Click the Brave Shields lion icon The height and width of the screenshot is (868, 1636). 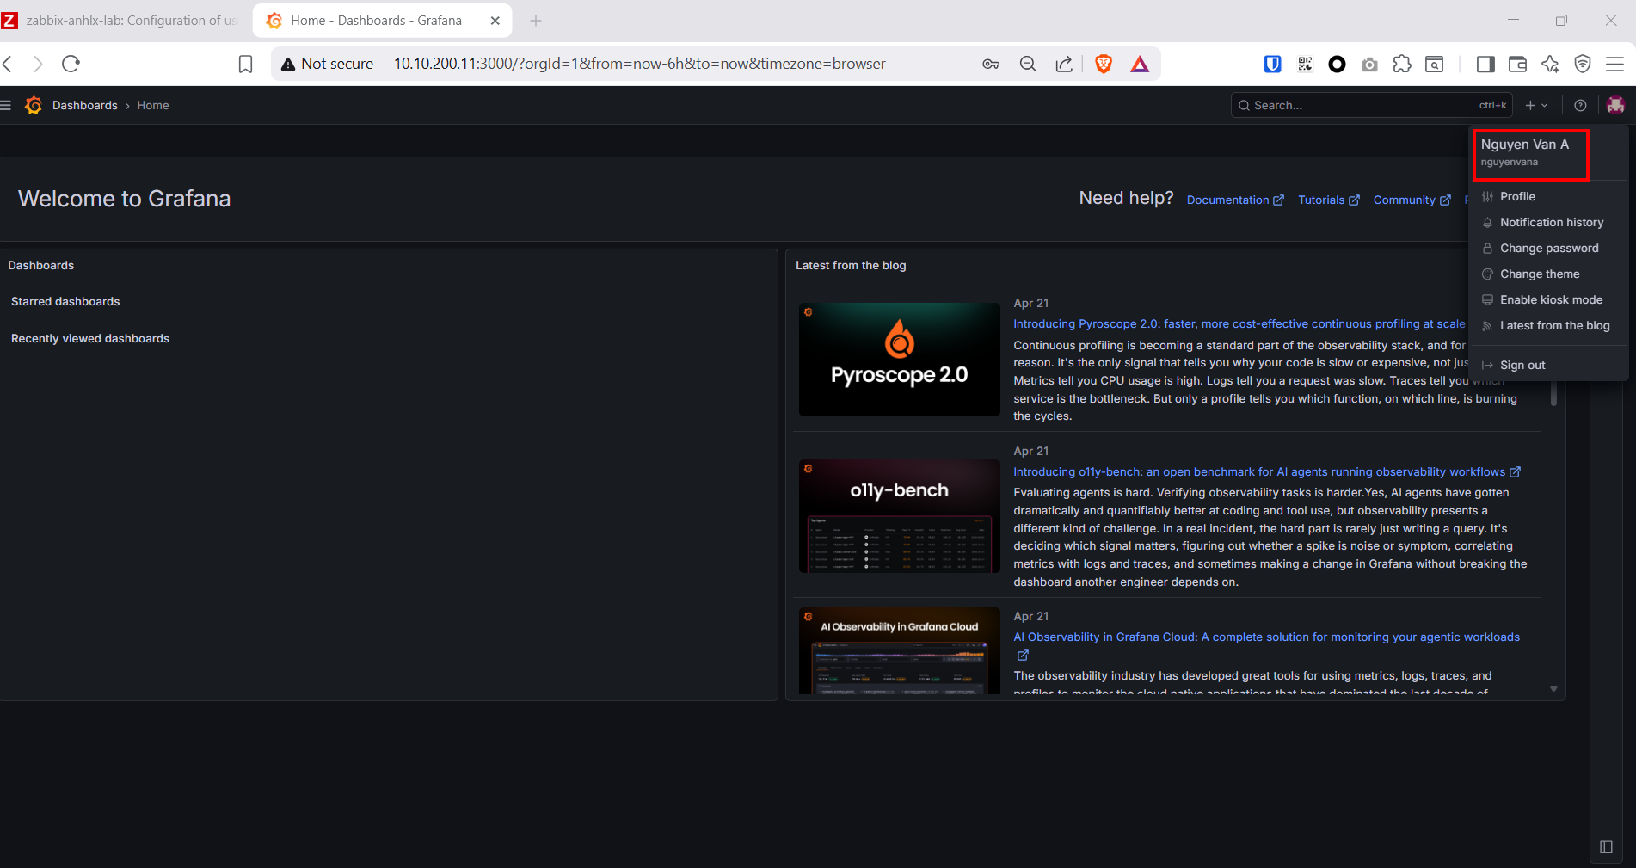(1104, 64)
